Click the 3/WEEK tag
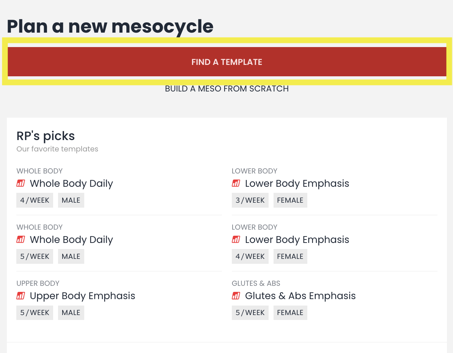 click(250, 200)
